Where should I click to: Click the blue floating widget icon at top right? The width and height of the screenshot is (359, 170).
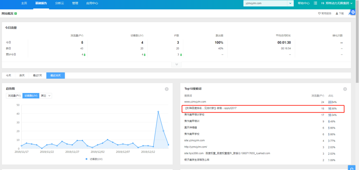(x=353, y=12)
